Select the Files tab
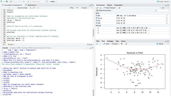This screenshot has width=171, height=96. (98, 41)
